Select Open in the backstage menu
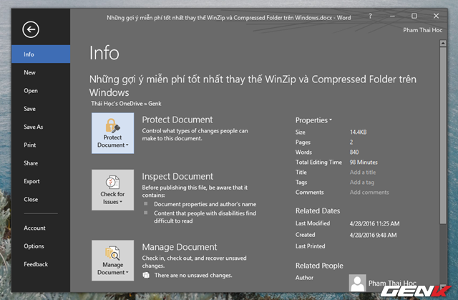The image size is (458, 300). (x=41, y=90)
